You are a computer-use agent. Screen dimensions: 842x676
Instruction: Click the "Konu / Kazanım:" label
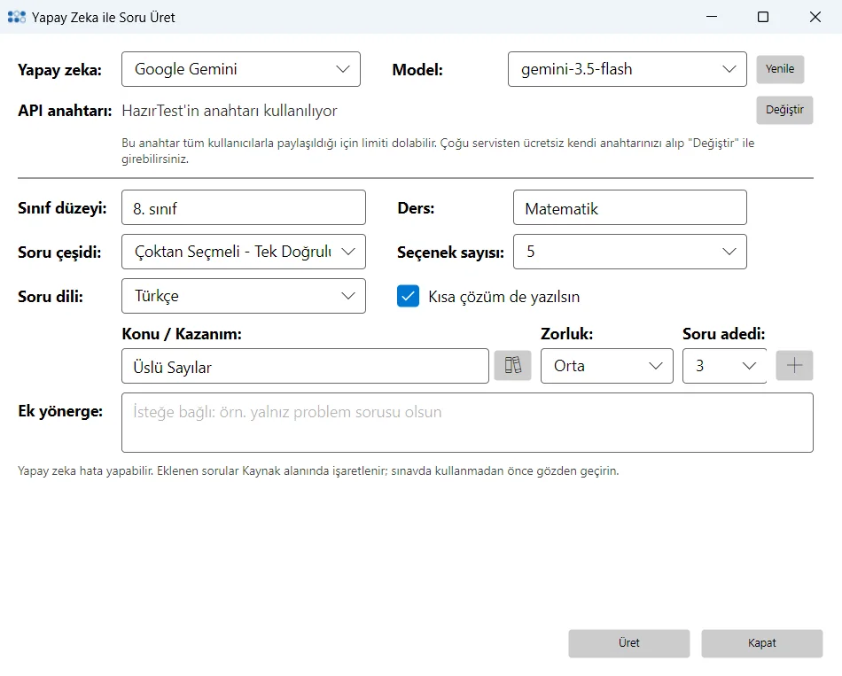(x=182, y=334)
